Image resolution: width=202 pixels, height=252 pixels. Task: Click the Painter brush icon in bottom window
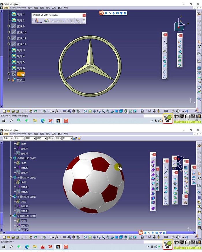point(75,138)
